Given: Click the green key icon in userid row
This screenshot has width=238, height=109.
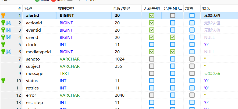Looking at the screenshot, I should pos(3,37).
